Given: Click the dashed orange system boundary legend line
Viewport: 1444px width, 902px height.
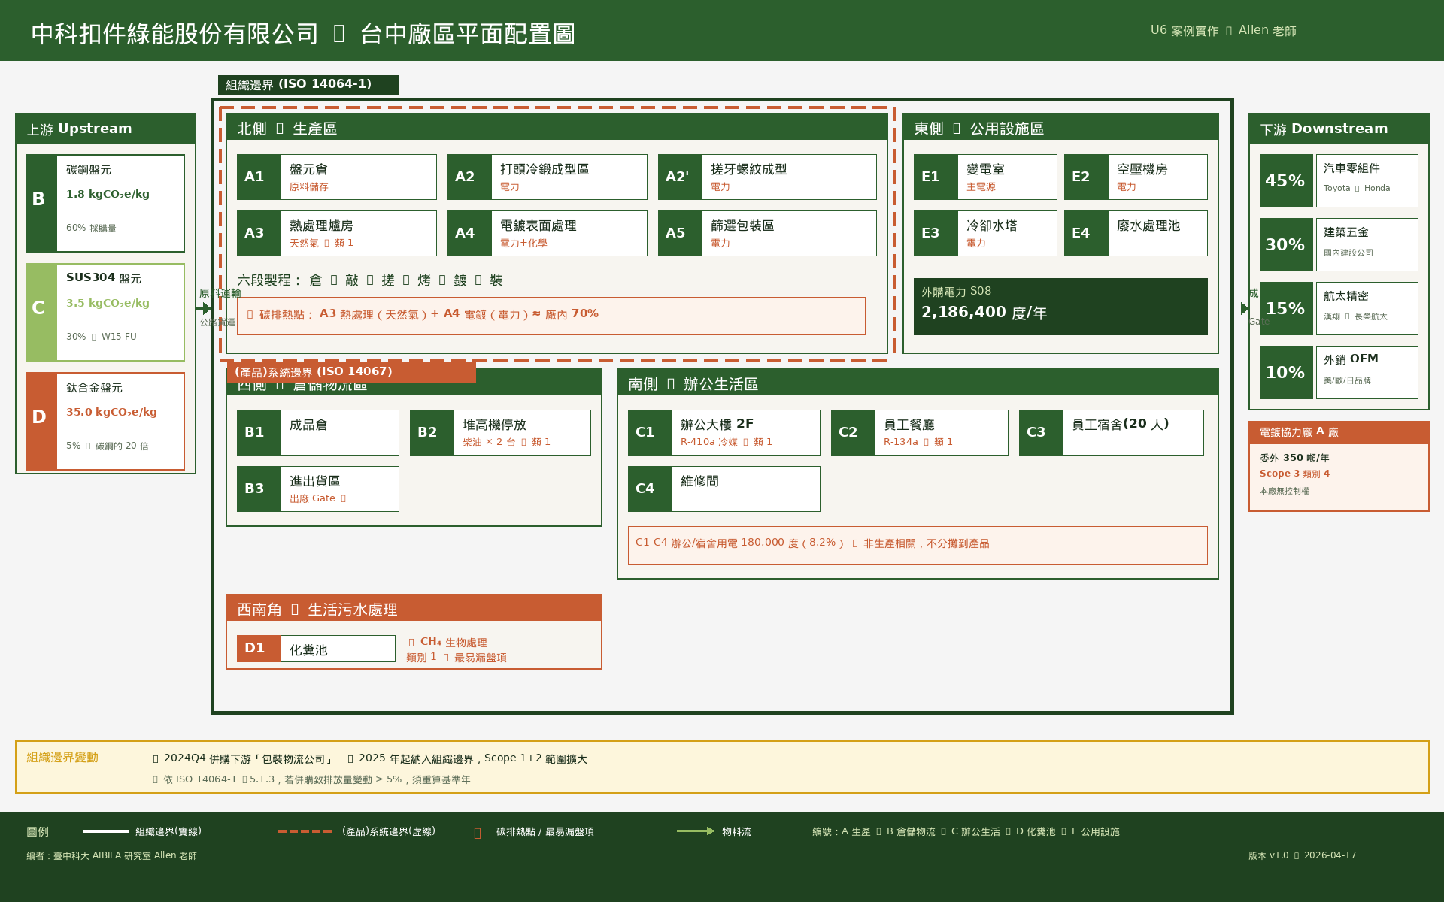Looking at the screenshot, I should (x=305, y=831).
